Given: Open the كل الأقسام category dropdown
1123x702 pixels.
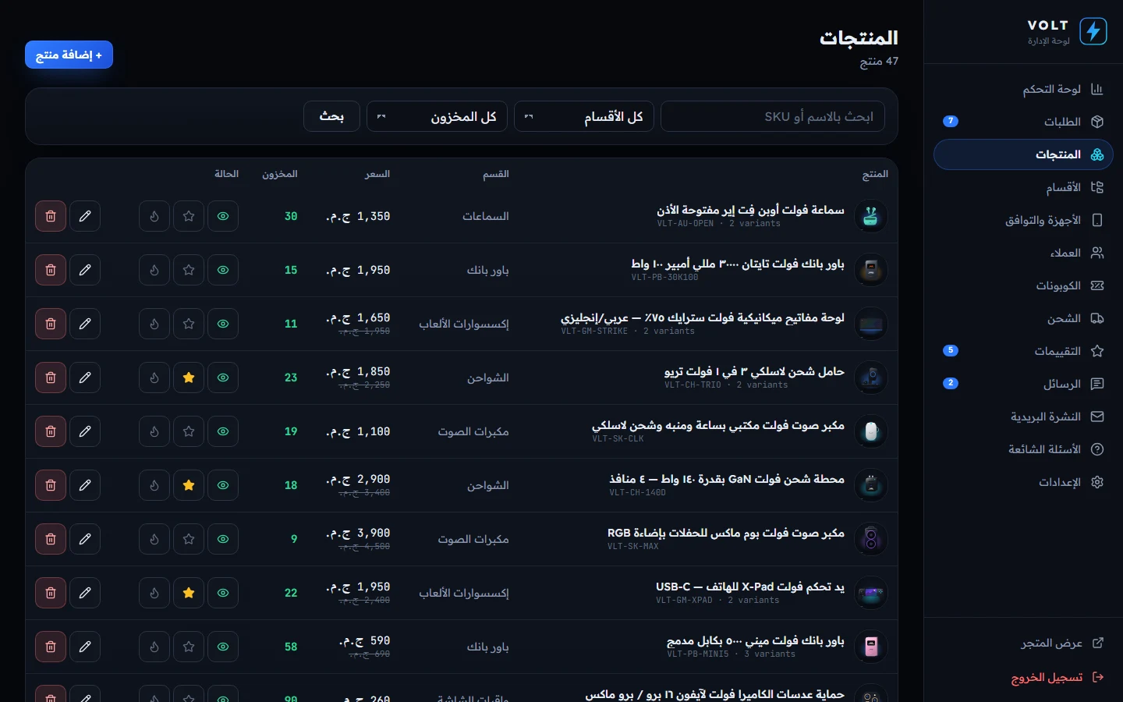Looking at the screenshot, I should pyautogui.click(x=584, y=116).
